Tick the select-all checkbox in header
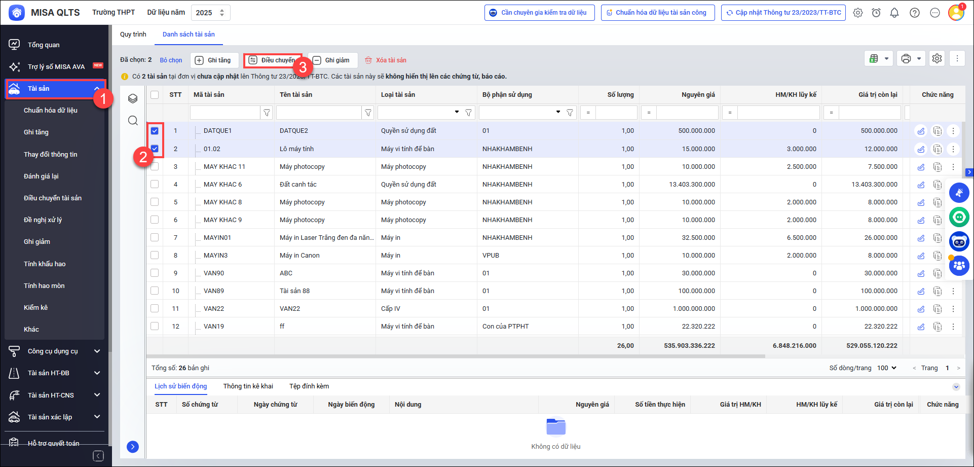The width and height of the screenshot is (974, 467). (x=155, y=95)
